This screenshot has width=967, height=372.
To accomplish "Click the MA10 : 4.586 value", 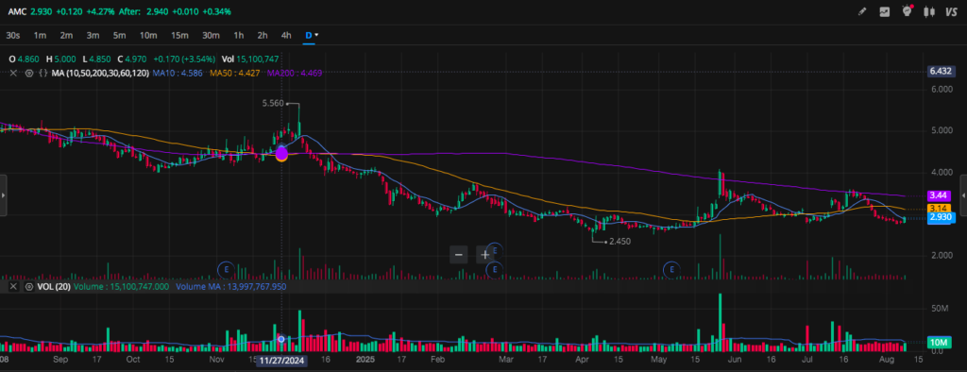I will tap(177, 73).
